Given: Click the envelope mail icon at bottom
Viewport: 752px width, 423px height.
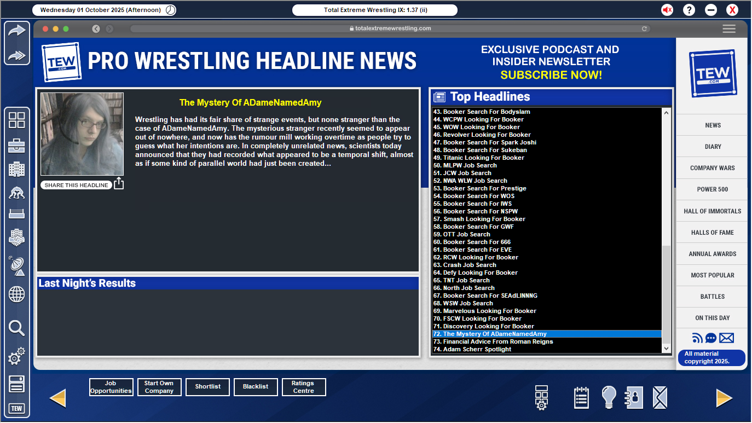Looking at the screenshot, I should coord(660,397).
